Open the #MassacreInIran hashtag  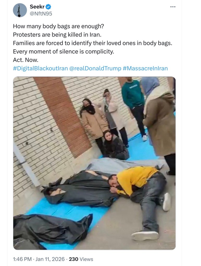[x=145, y=68]
